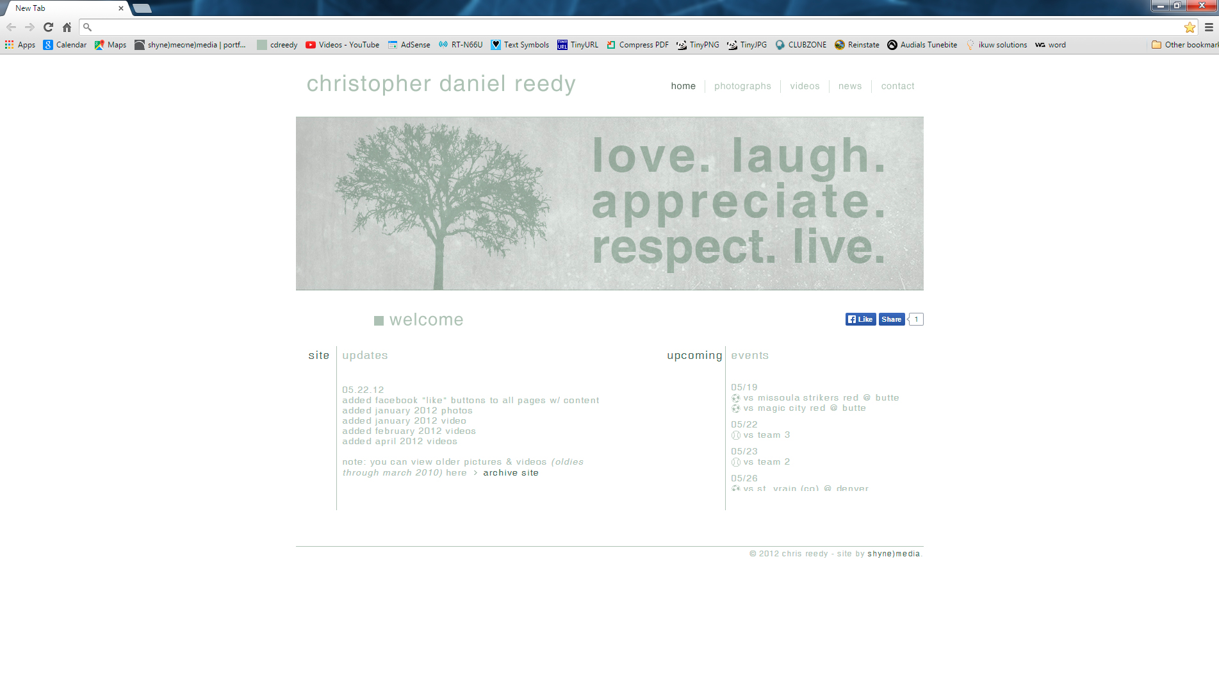Open the videos menu item
This screenshot has width=1219, height=673.
click(x=805, y=86)
